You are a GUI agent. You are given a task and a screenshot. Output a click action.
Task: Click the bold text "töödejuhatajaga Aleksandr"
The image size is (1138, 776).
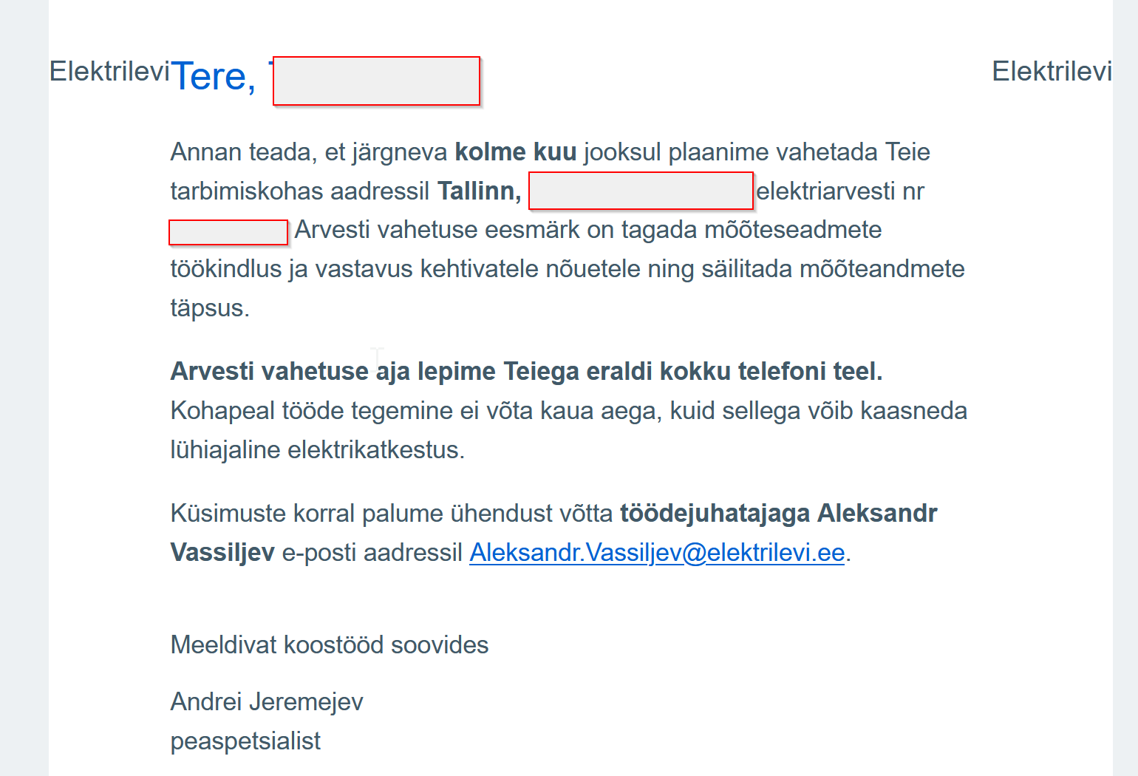[x=778, y=514]
